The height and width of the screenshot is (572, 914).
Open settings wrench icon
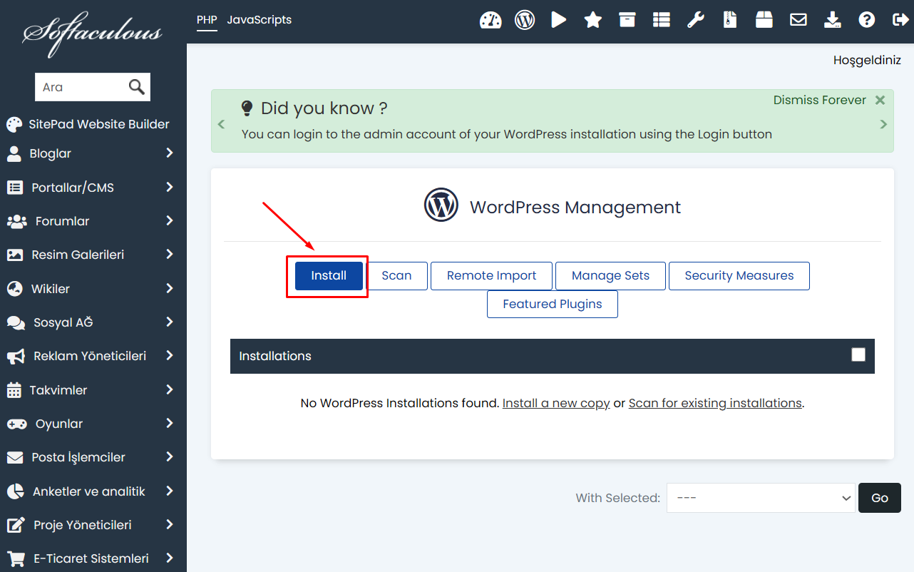696,20
